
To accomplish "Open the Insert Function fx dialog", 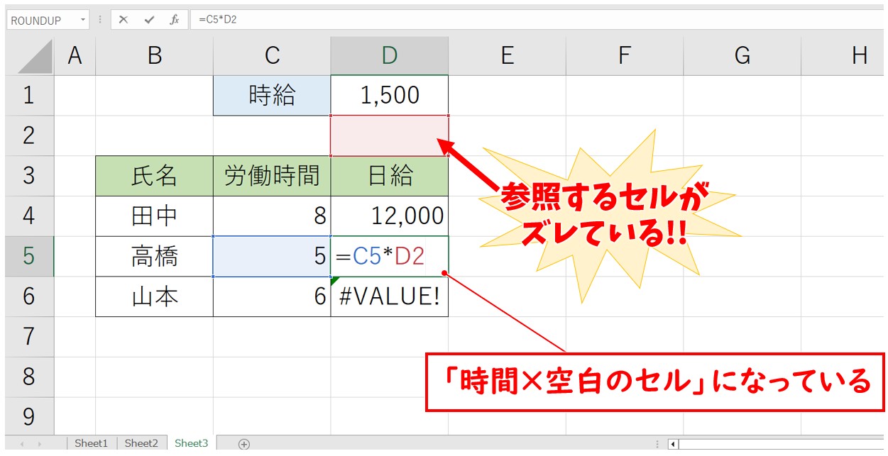I will (175, 20).
